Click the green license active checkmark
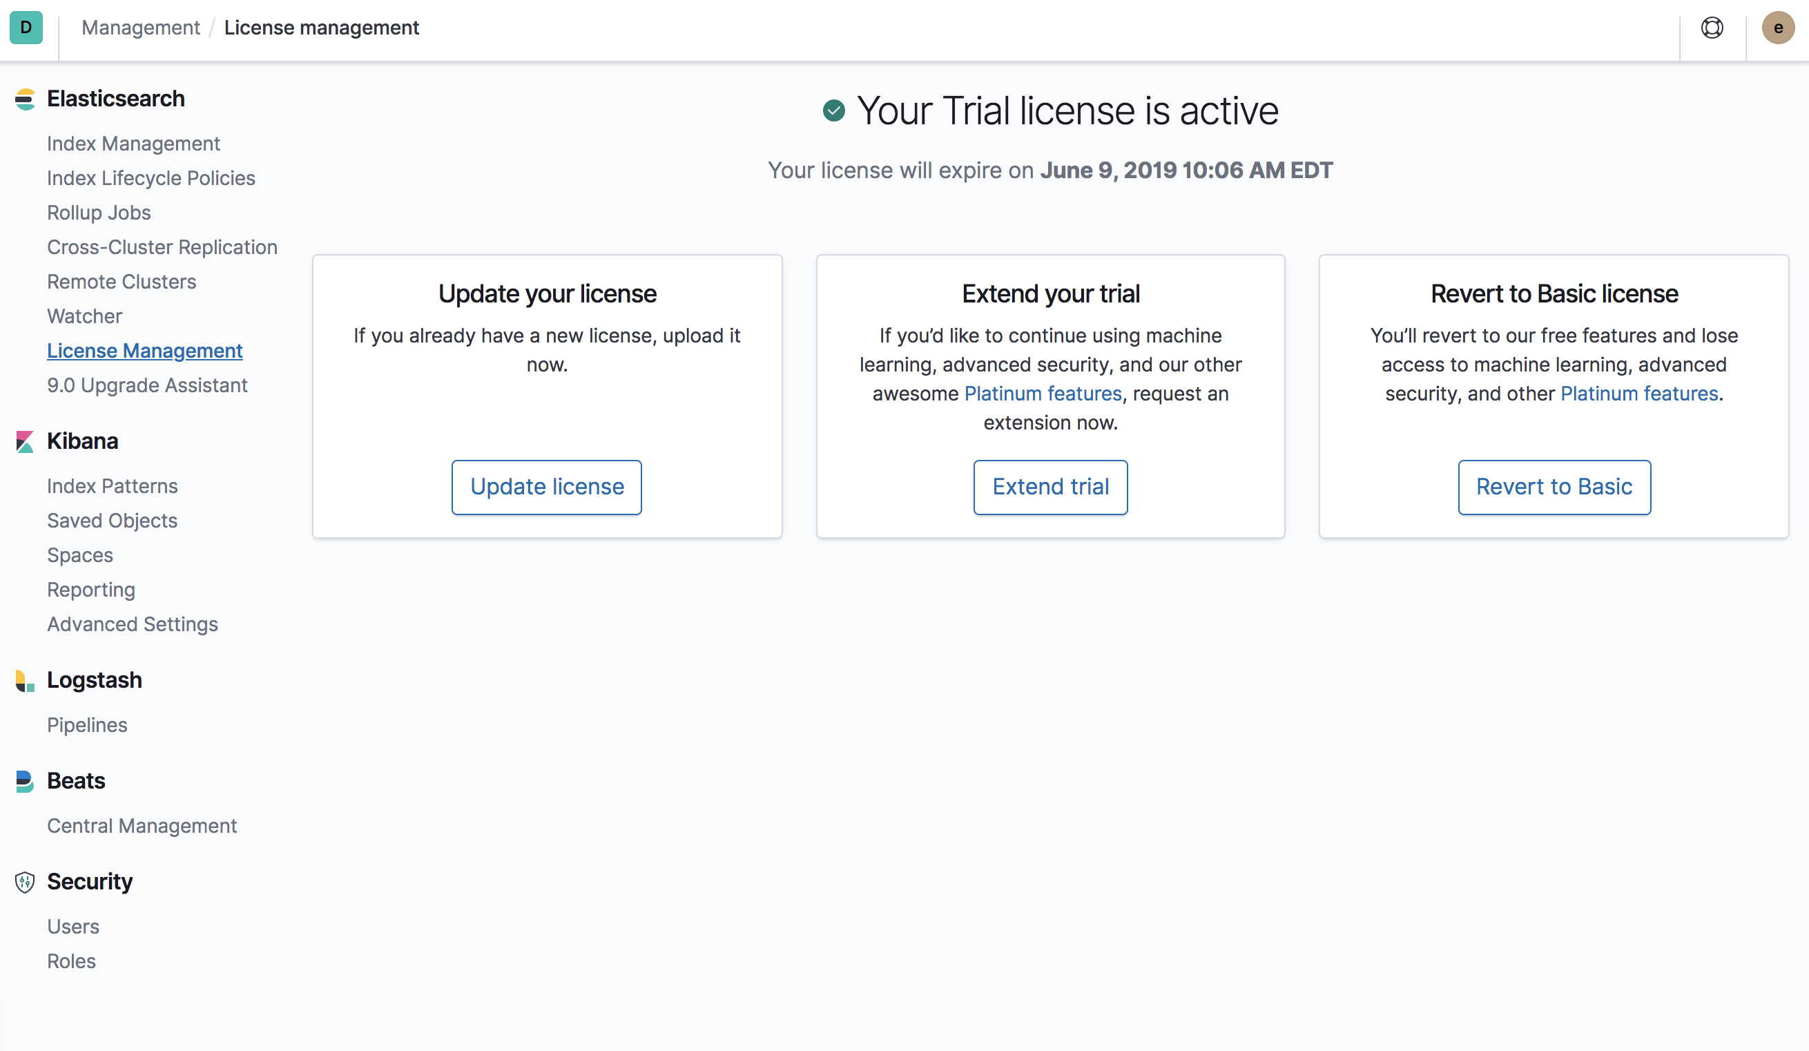The height and width of the screenshot is (1051, 1809). coord(833,110)
